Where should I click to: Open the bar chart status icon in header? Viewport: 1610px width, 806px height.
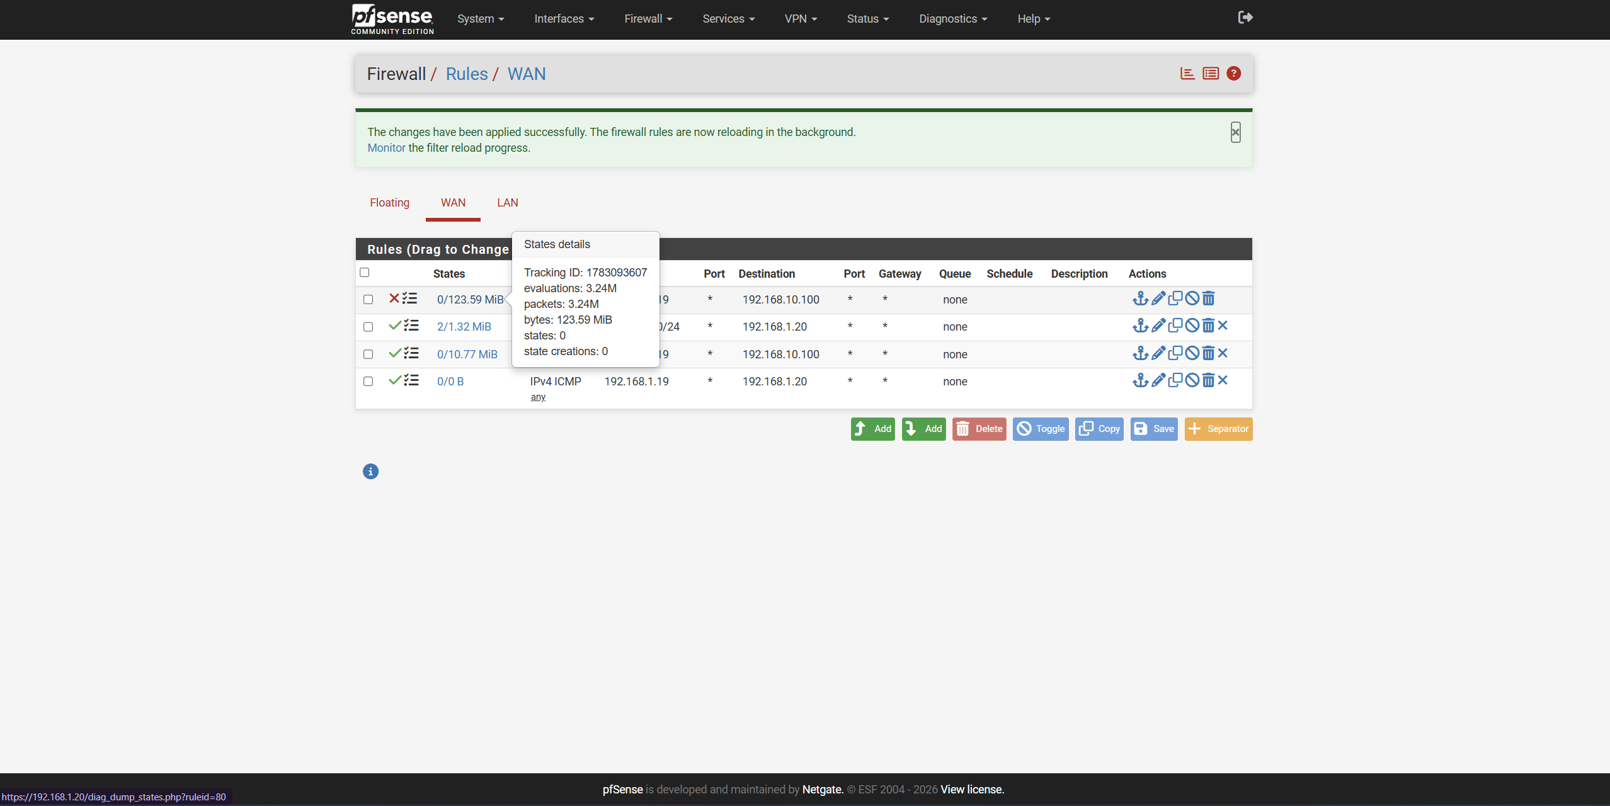[x=1187, y=74]
